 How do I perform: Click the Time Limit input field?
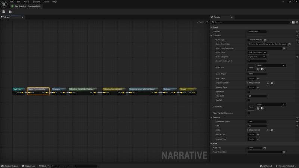tap(257, 96)
